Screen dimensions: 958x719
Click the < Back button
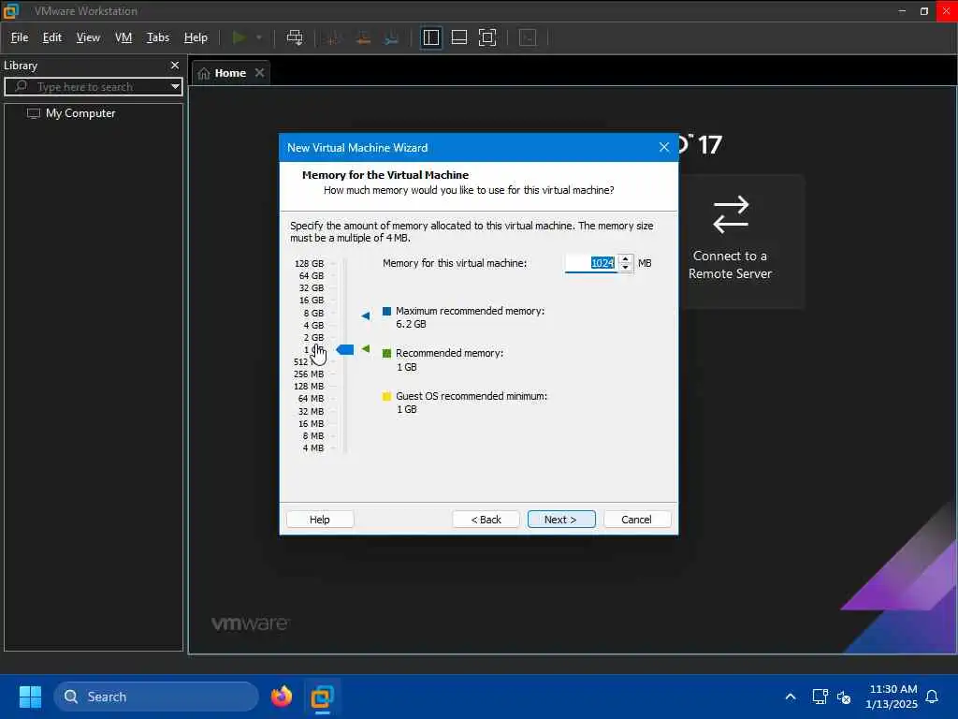click(x=486, y=519)
